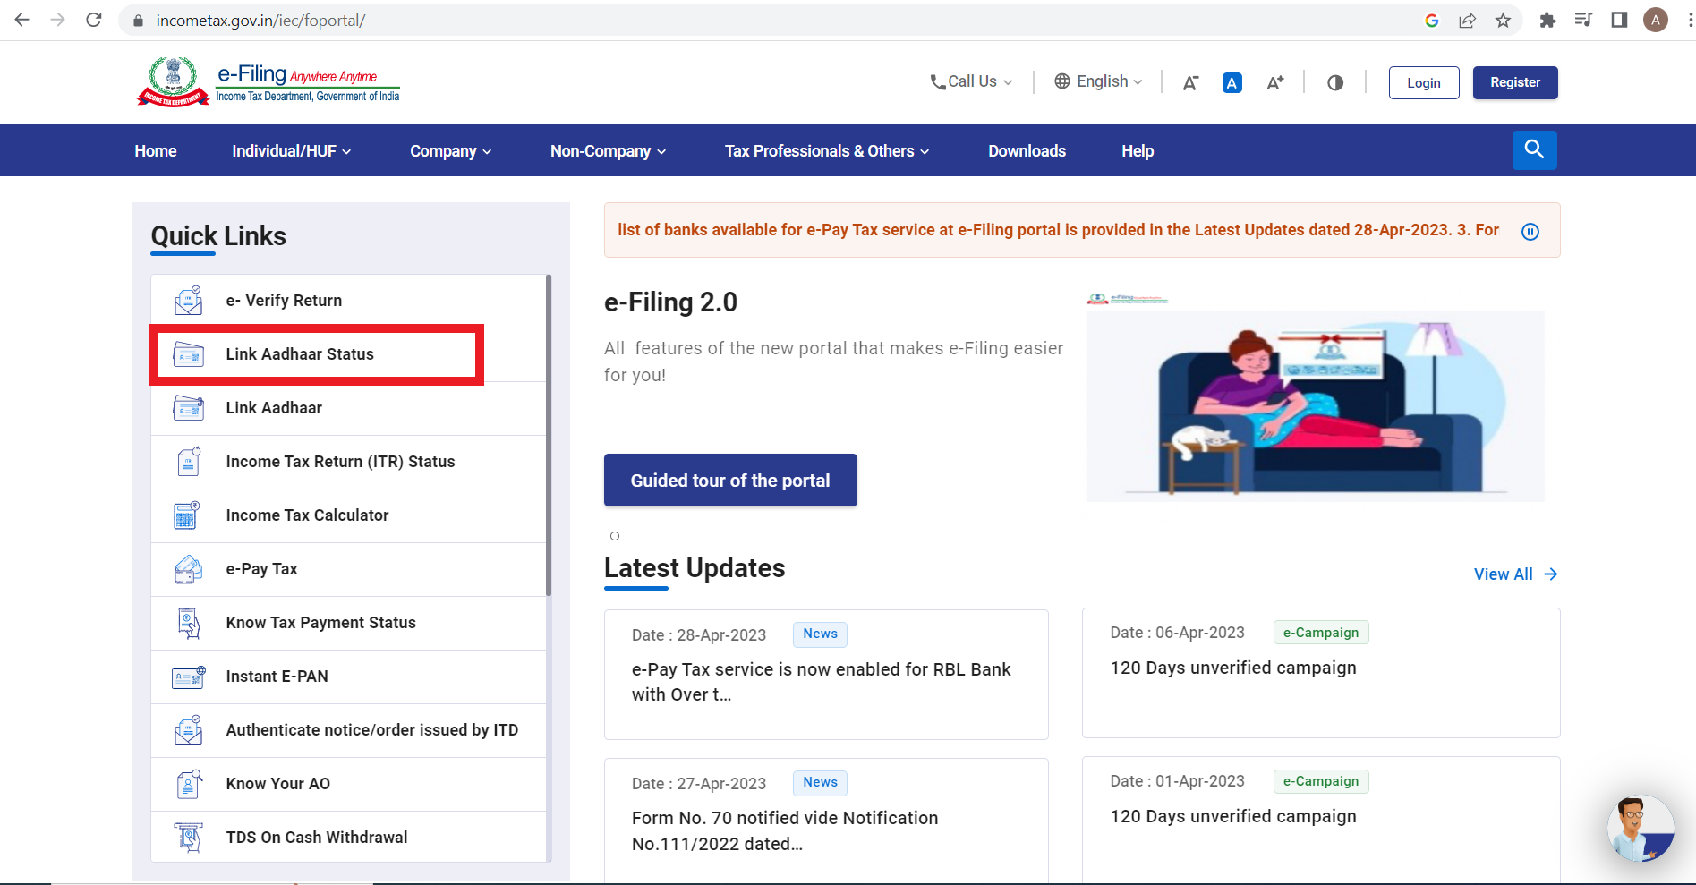Image resolution: width=1696 pixels, height=885 pixels.
Task: Expand the Non-Company menu
Action: 609,151
